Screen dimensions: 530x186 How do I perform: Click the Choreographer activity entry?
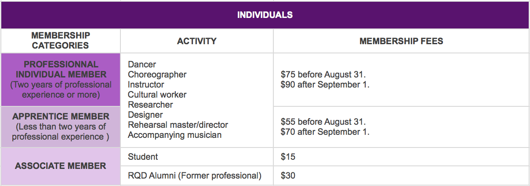pyautogui.click(x=157, y=75)
